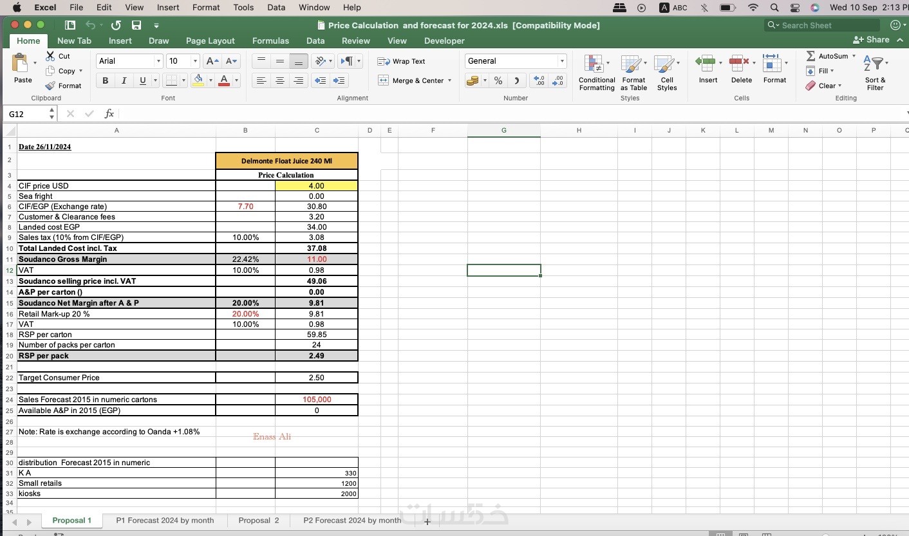Undo the last action in title bar
Viewport: 909px width, 536px height.
(90, 25)
